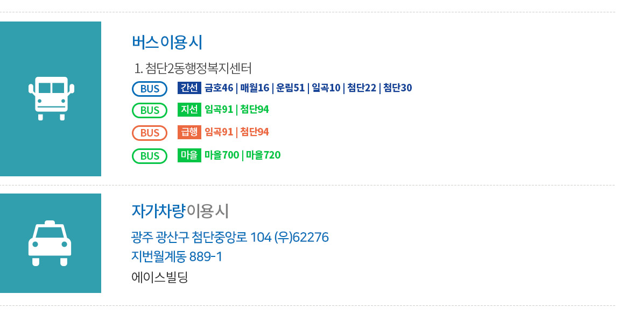The width and height of the screenshot is (619, 315).
Task: Select the orange 급행 label
Action: click(x=189, y=132)
